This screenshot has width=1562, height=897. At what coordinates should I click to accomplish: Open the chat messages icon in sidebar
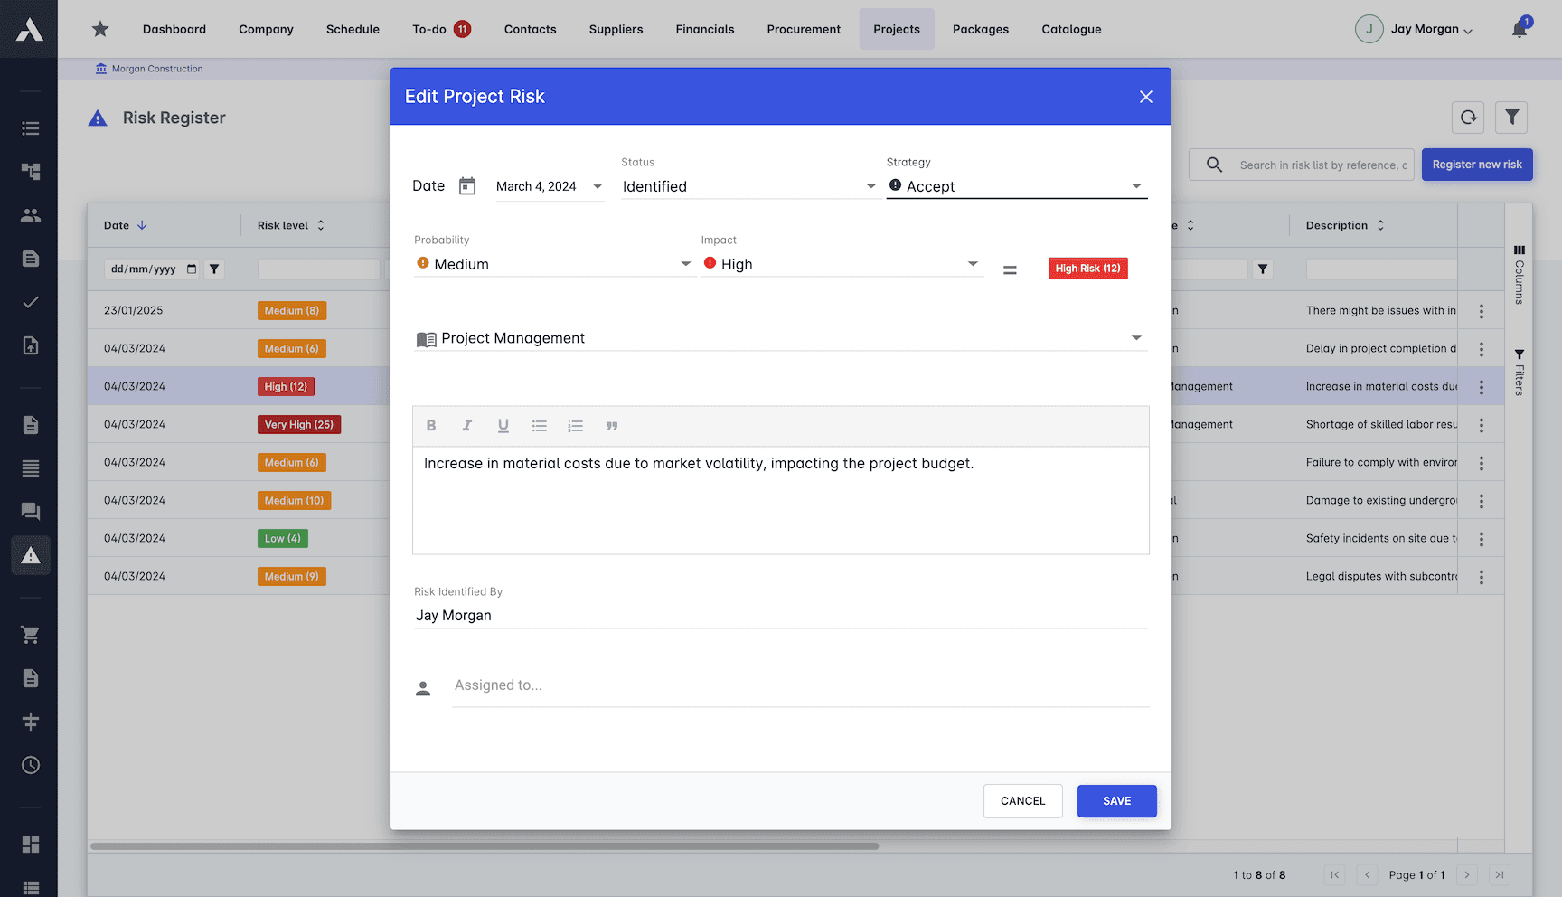click(30, 511)
